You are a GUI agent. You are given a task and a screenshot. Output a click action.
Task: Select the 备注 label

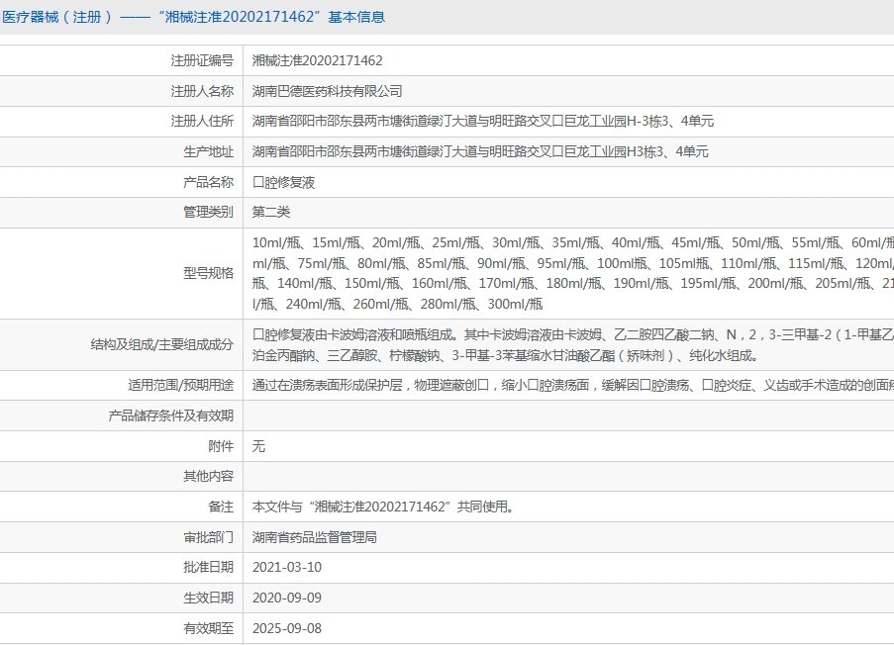click(x=221, y=507)
